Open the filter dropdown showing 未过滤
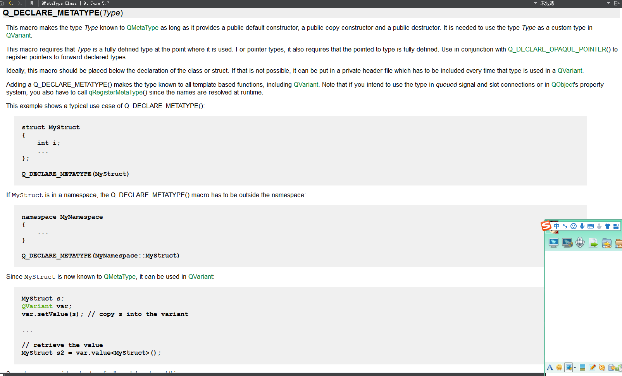This screenshot has width=622, height=376. (x=575, y=3)
